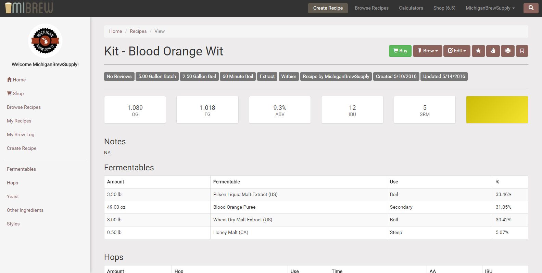Open MichiganBrewSupply account dropdown
This screenshot has height=273, width=542.
point(490,8)
